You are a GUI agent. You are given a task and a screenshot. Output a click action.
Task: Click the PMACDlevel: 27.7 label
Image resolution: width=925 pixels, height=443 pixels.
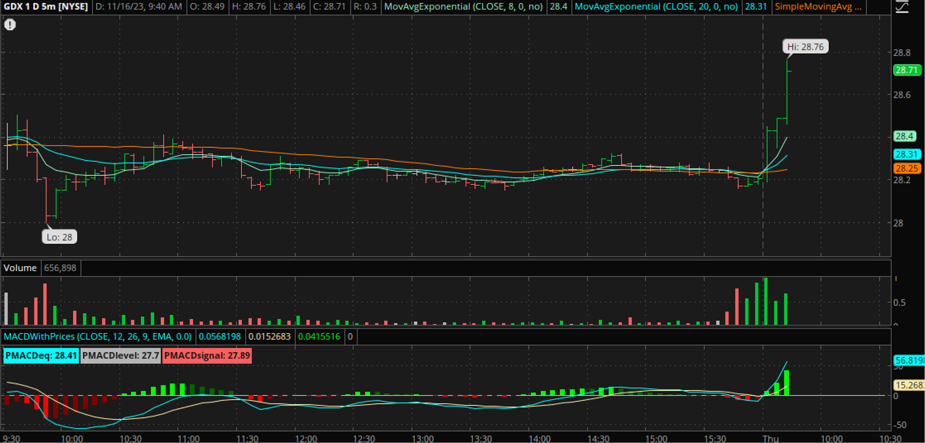click(120, 356)
